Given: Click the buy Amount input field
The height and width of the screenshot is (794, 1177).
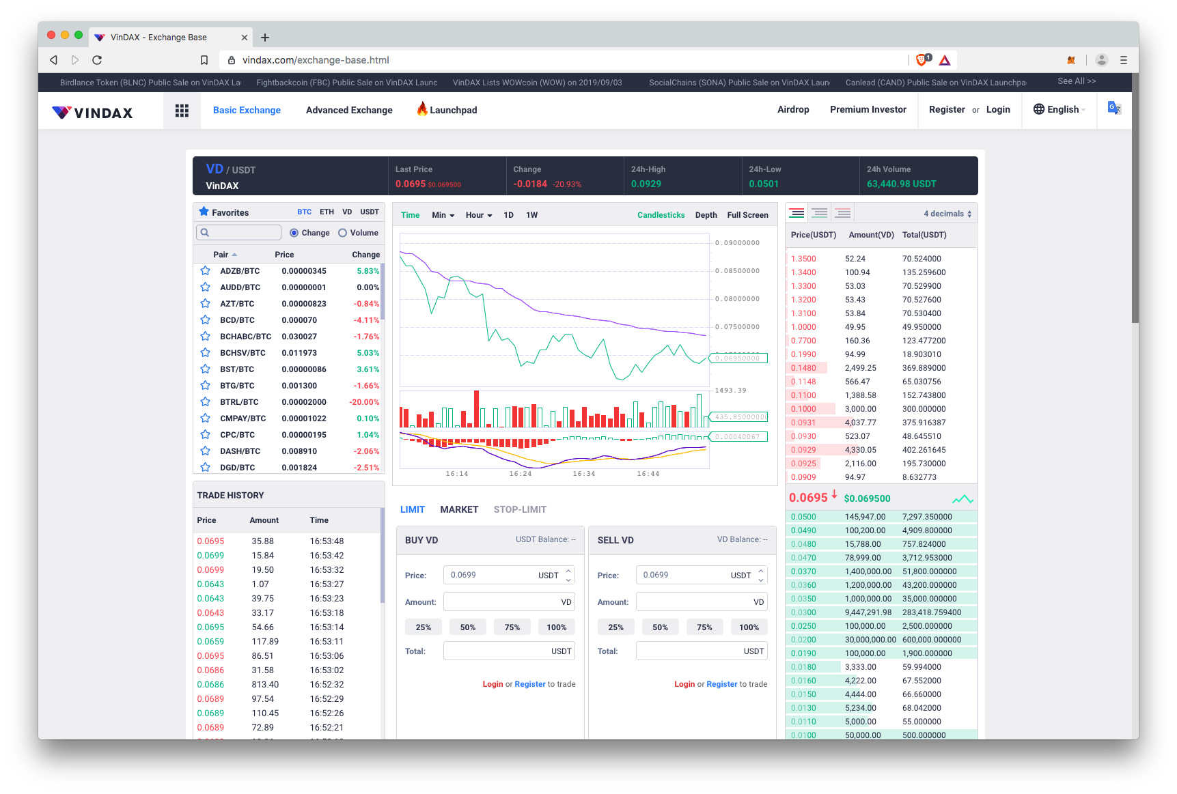Looking at the screenshot, I should pyautogui.click(x=509, y=601).
